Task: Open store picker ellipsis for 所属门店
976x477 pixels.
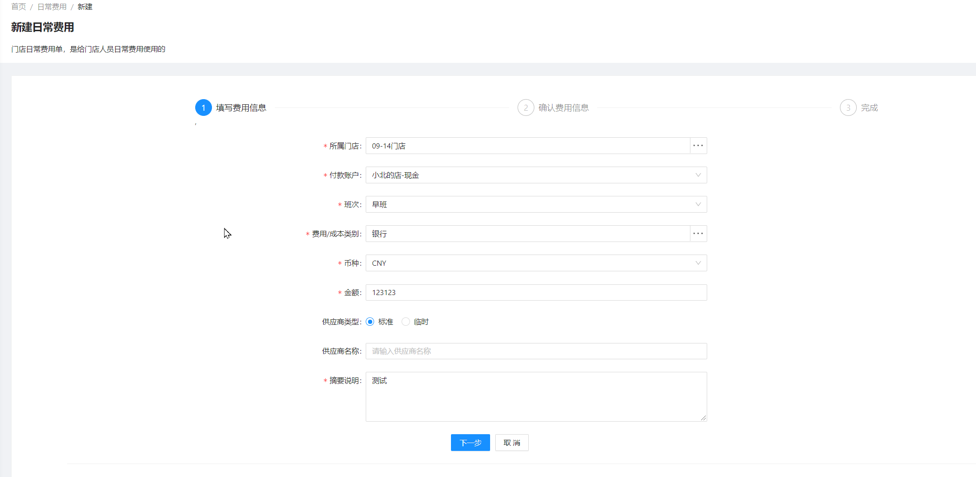Action: pyautogui.click(x=698, y=146)
